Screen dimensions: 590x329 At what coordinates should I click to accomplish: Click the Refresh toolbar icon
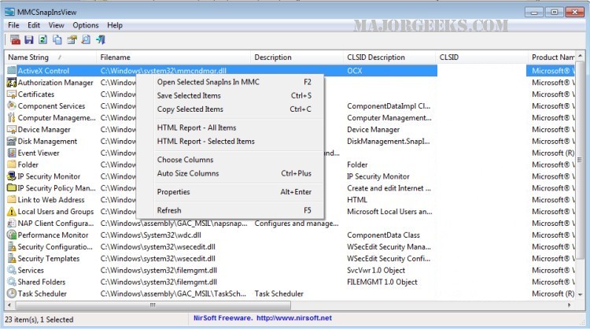click(43, 39)
